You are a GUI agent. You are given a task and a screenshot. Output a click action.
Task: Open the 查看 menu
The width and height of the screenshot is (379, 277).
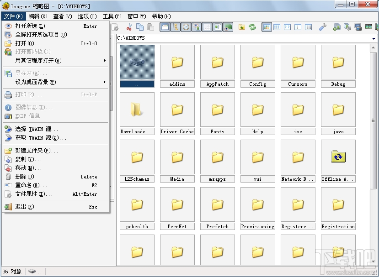pyautogui.click(x=63, y=16)
